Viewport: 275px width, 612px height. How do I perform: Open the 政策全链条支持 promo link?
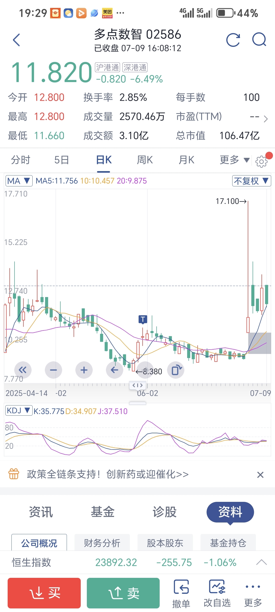tap(108, 474)
